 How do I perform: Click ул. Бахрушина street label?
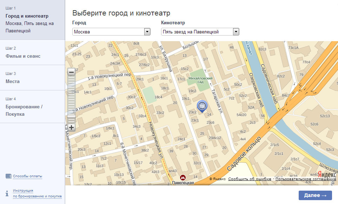pos(166,58)
